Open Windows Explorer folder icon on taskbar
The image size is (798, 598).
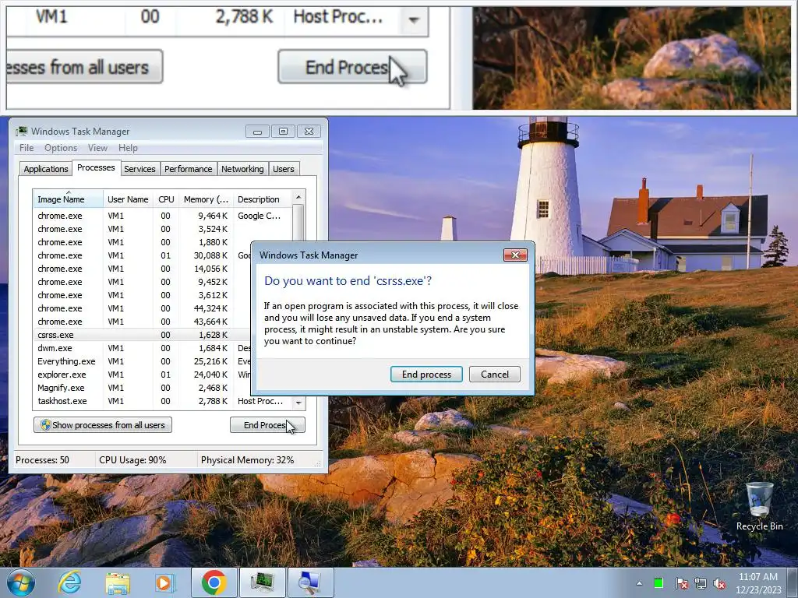(118, 582)
